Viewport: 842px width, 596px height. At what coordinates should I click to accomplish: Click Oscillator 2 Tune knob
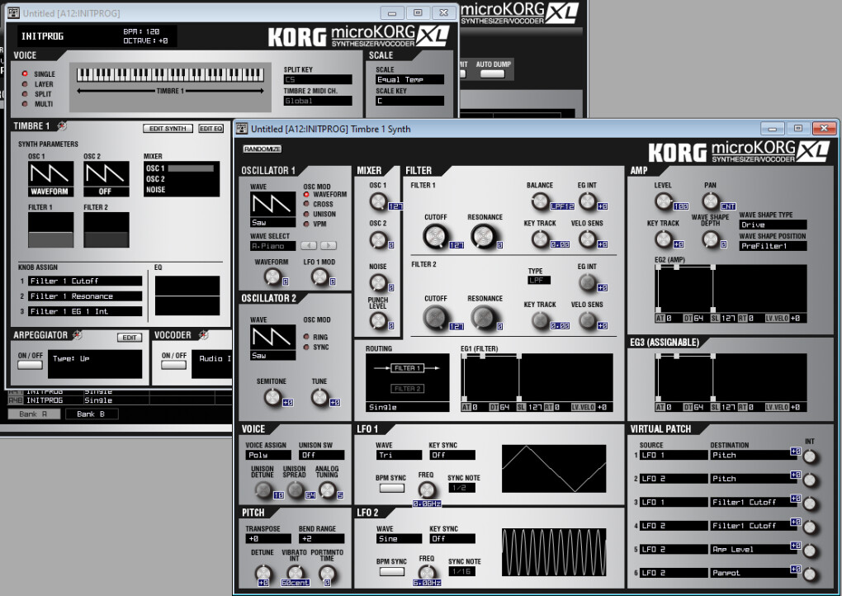point(319,397)
